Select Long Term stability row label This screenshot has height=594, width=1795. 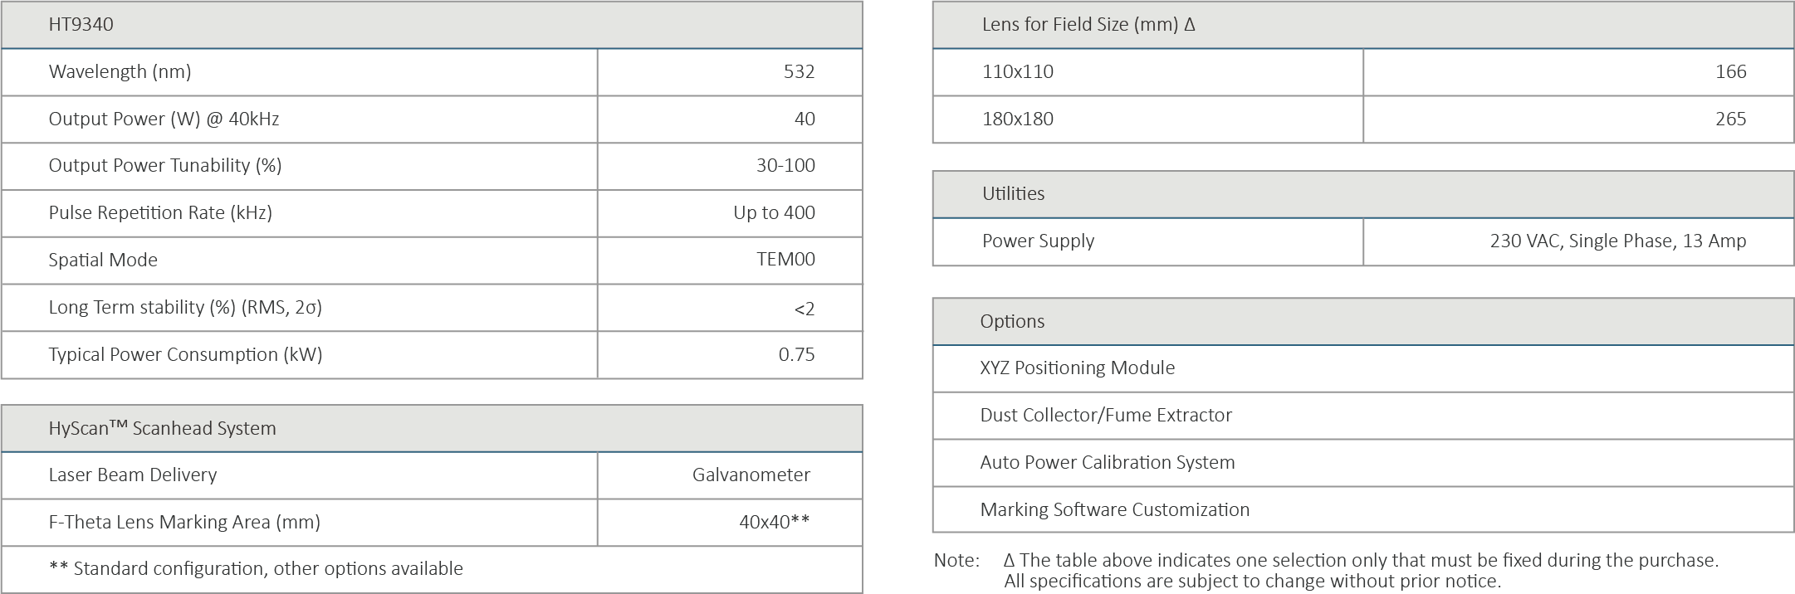coord(184,307)
